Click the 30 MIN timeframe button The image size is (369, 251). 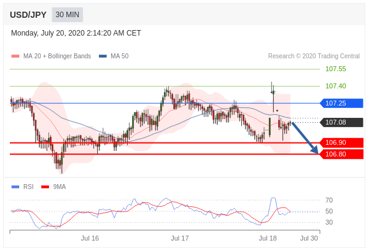pyautogui.click(x=68, y=15)
